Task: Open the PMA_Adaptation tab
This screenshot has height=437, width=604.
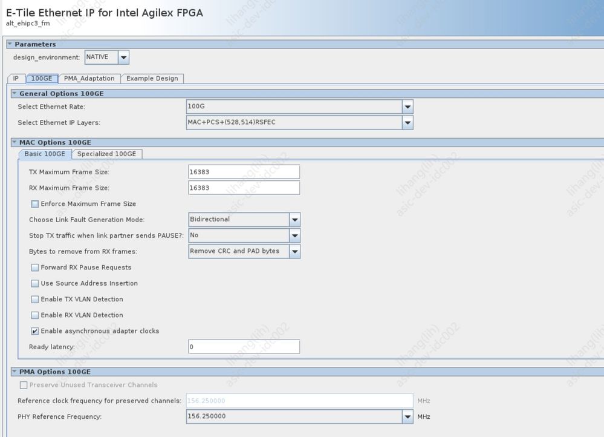Action: (x=89, y=78)
